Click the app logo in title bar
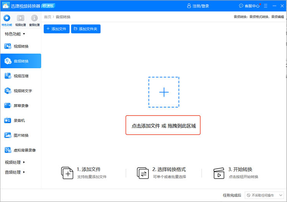Viewport: 287px width, 202px height. 6,6
